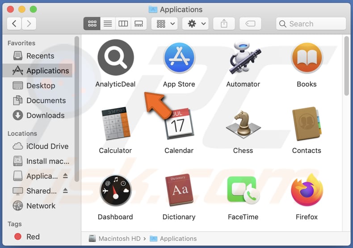Eject the Shared... volume
Screen dimensions: 353x248
(65, 190)
